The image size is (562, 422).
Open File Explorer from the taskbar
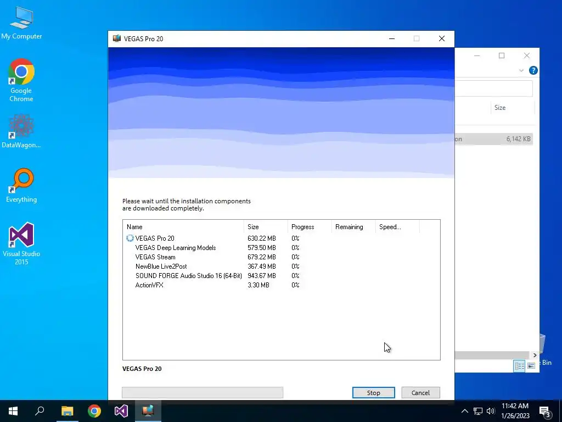(x=67, y=411)
